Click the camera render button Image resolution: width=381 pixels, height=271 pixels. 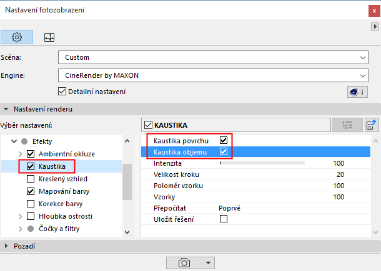click(184, 263)
